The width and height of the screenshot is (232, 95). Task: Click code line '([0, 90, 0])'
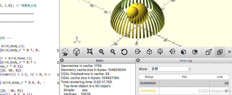tap(11, 70)
